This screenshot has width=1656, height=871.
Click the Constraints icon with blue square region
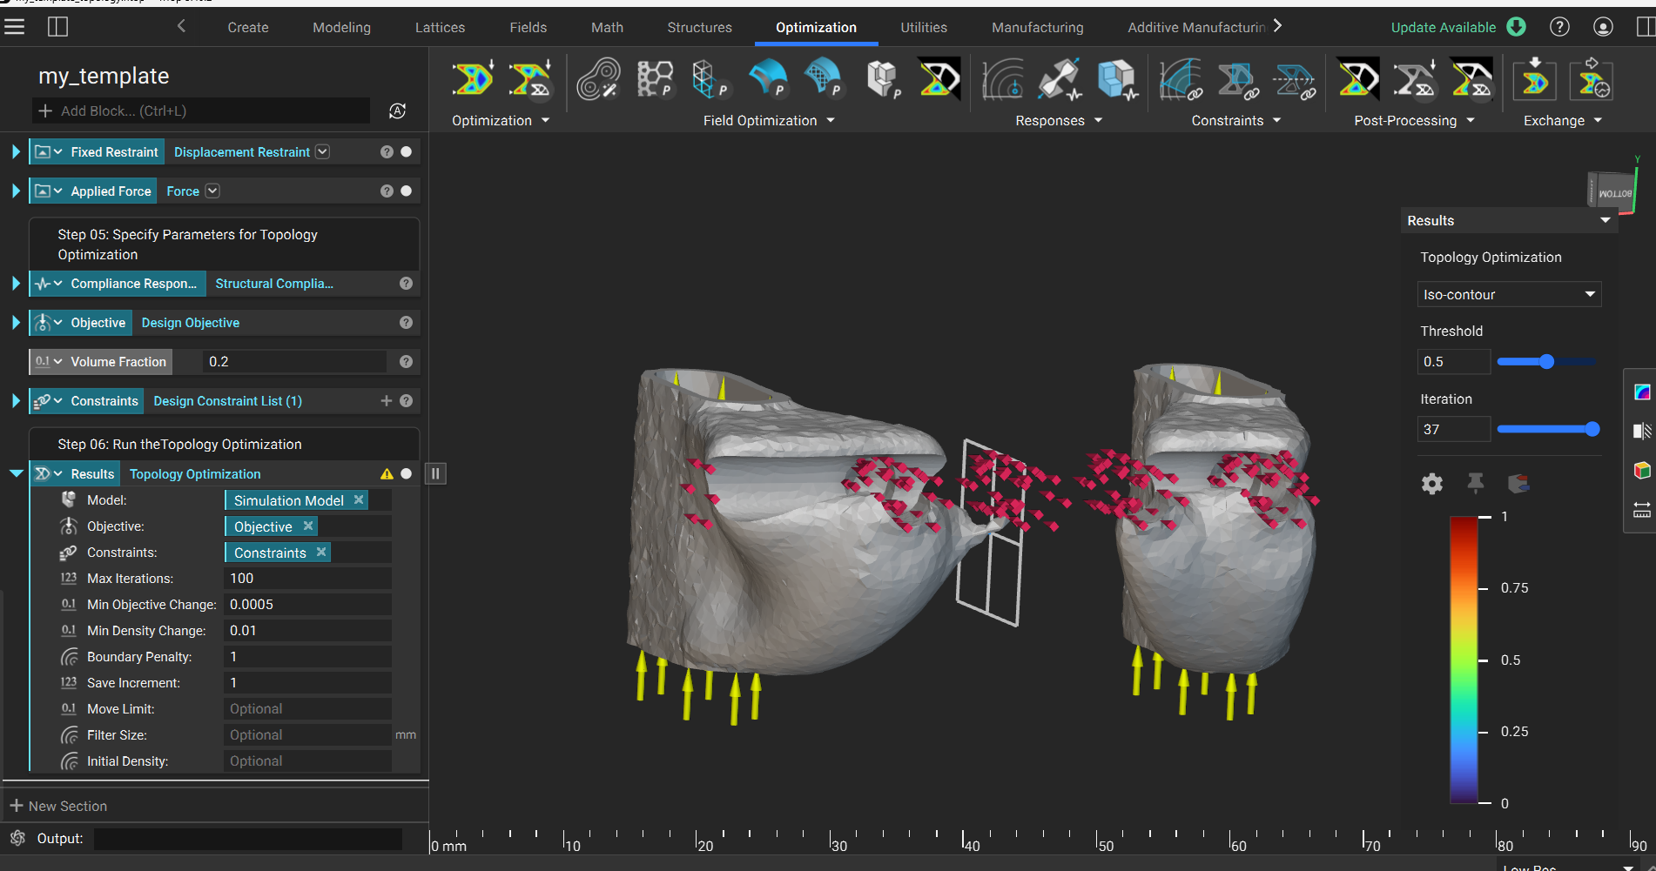(1237, 79)
